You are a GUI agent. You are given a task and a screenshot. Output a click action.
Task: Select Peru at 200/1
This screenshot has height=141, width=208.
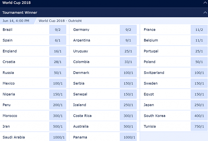58,105
